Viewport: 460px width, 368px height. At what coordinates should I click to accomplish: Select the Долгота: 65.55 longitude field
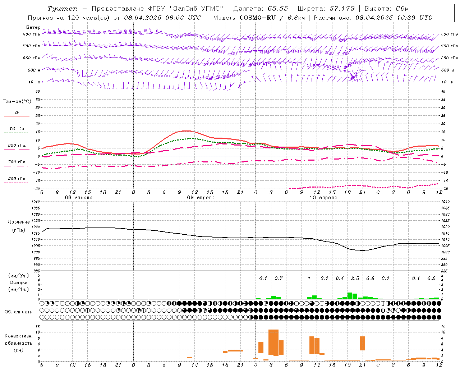click(x=261, y=9)
